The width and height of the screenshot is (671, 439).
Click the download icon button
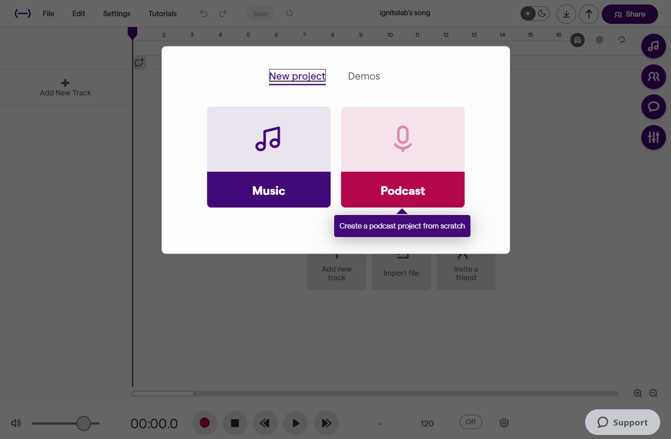coord(566,14)
